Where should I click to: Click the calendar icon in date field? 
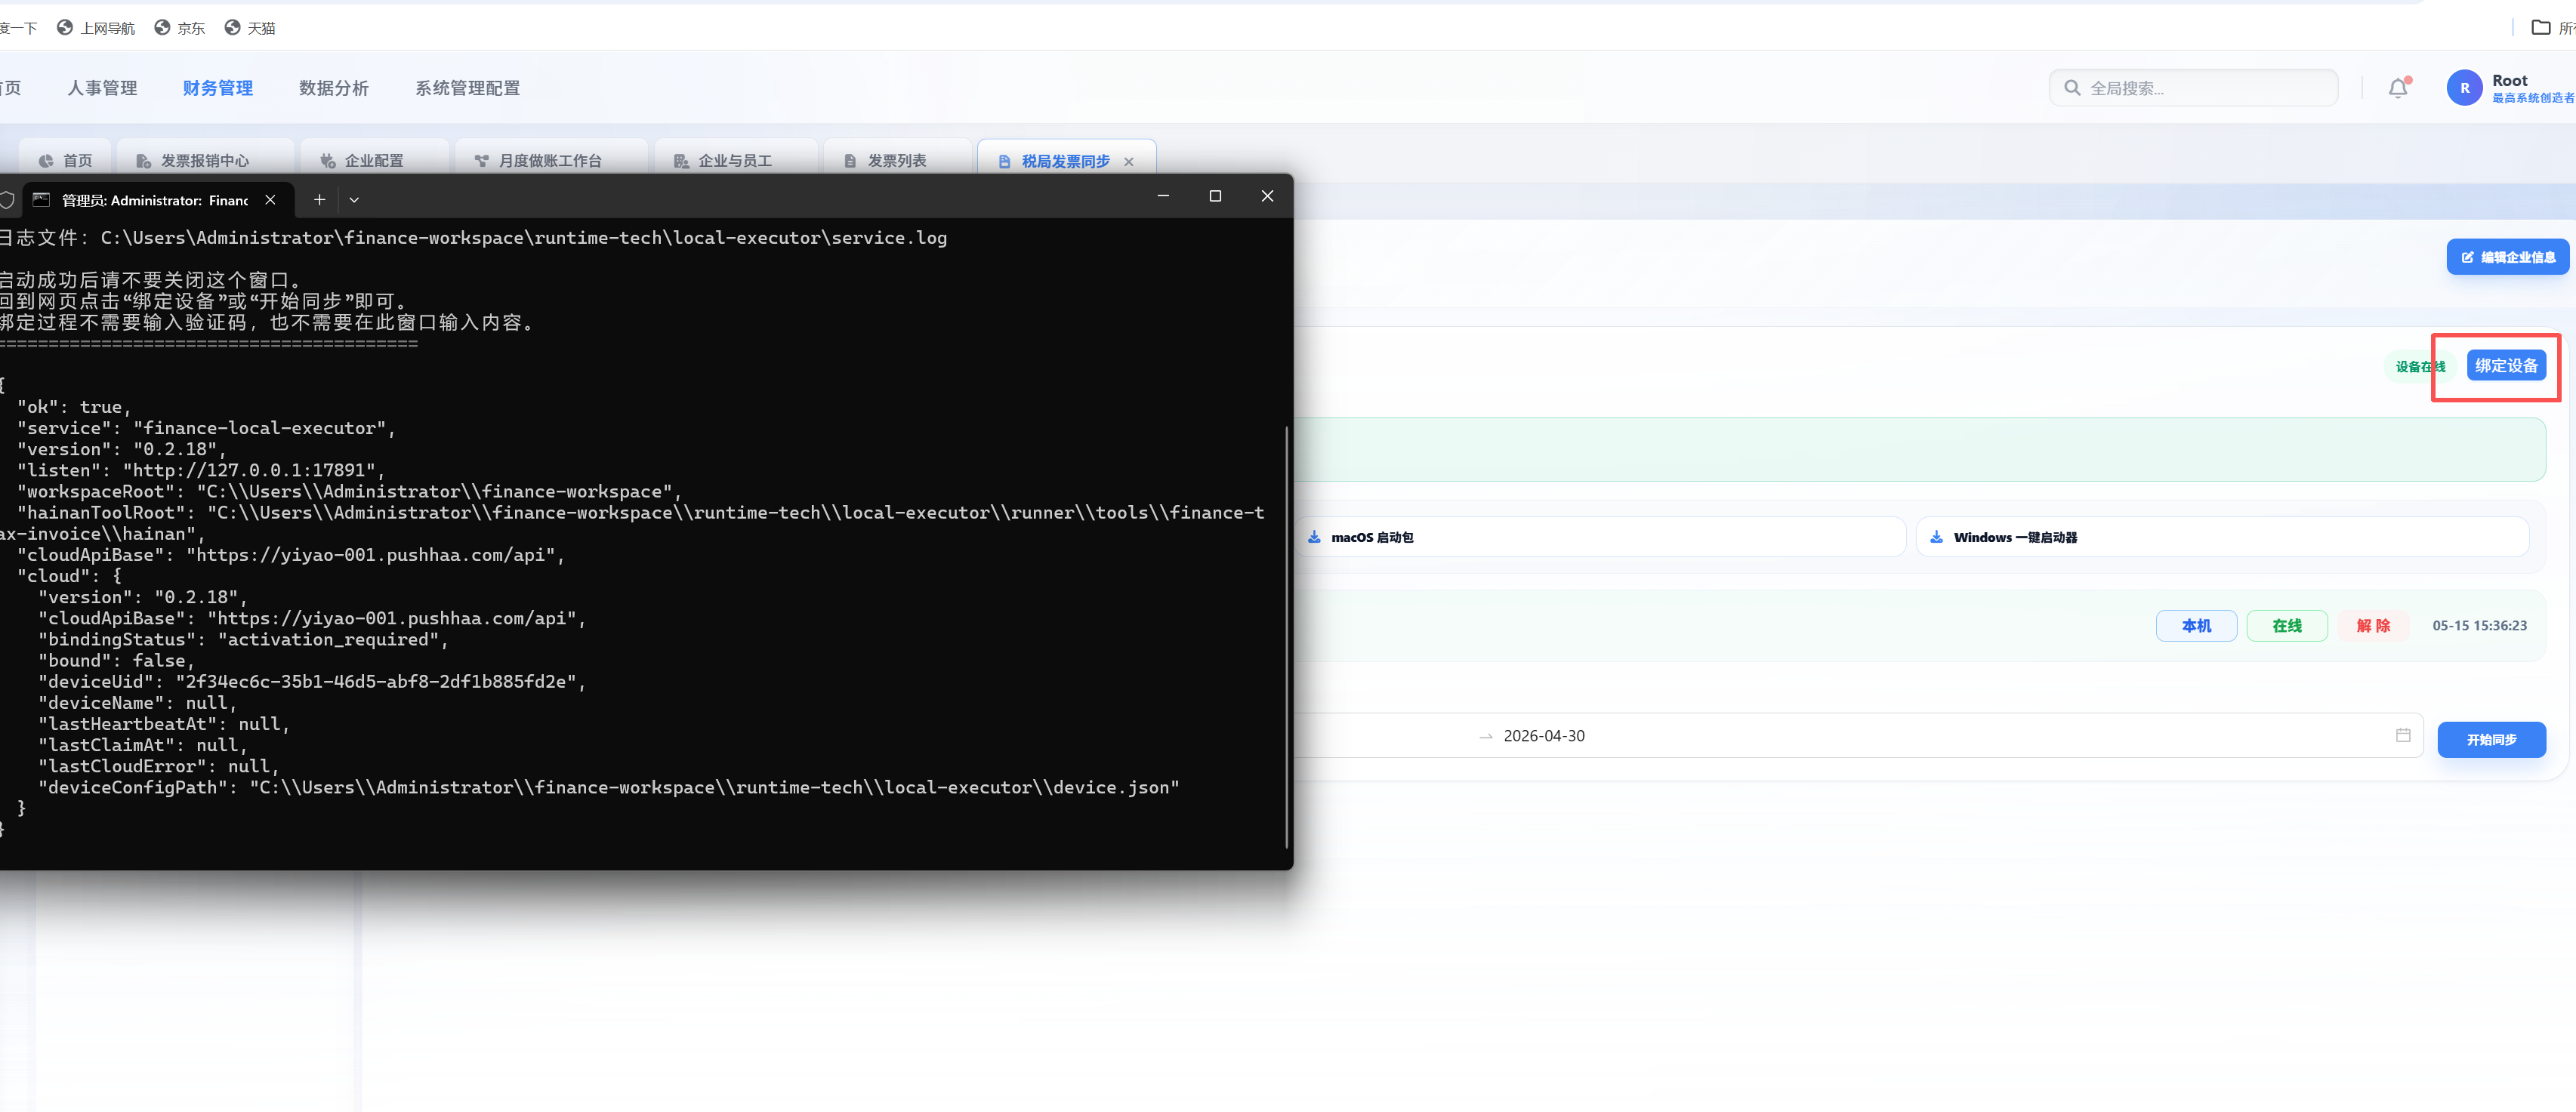tap(2403, 735)
